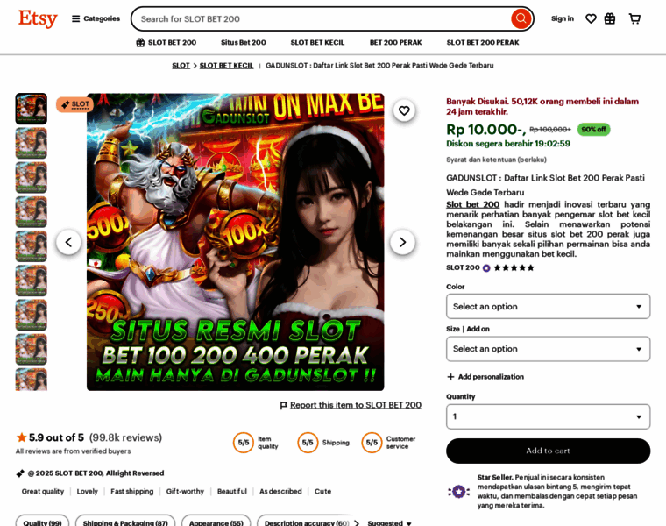Favorite the item with heart on image
Image resolution: width=666 pixels, height=526 pixels.
404,110
